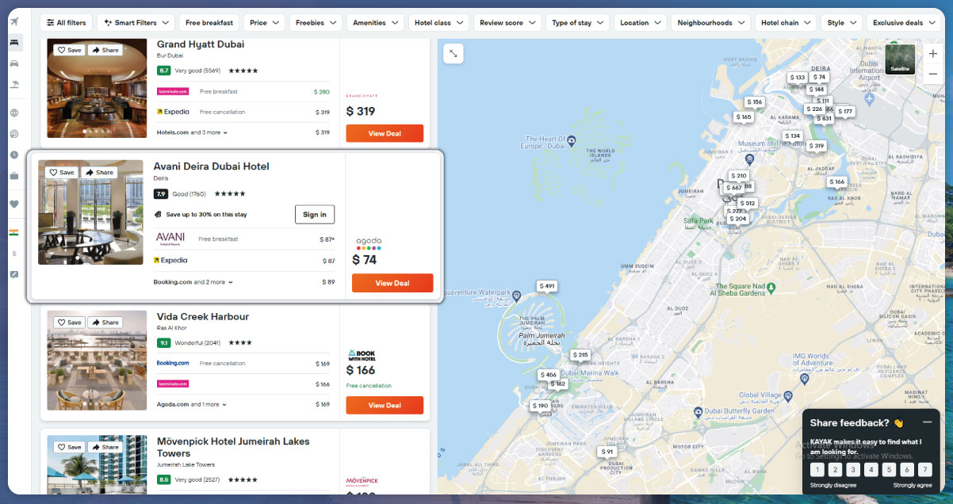Image resolution: width=953 pixels, height=504 pixels.
Task: Open the Type of stay filter menu
Action: click(578, 23)
